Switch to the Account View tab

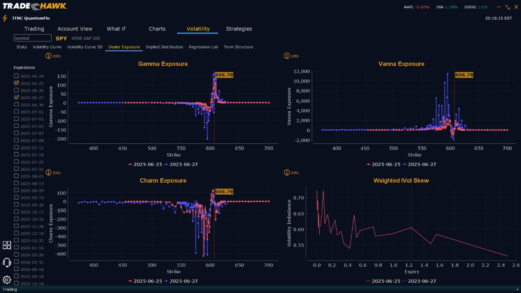click(x=75, y=29)
